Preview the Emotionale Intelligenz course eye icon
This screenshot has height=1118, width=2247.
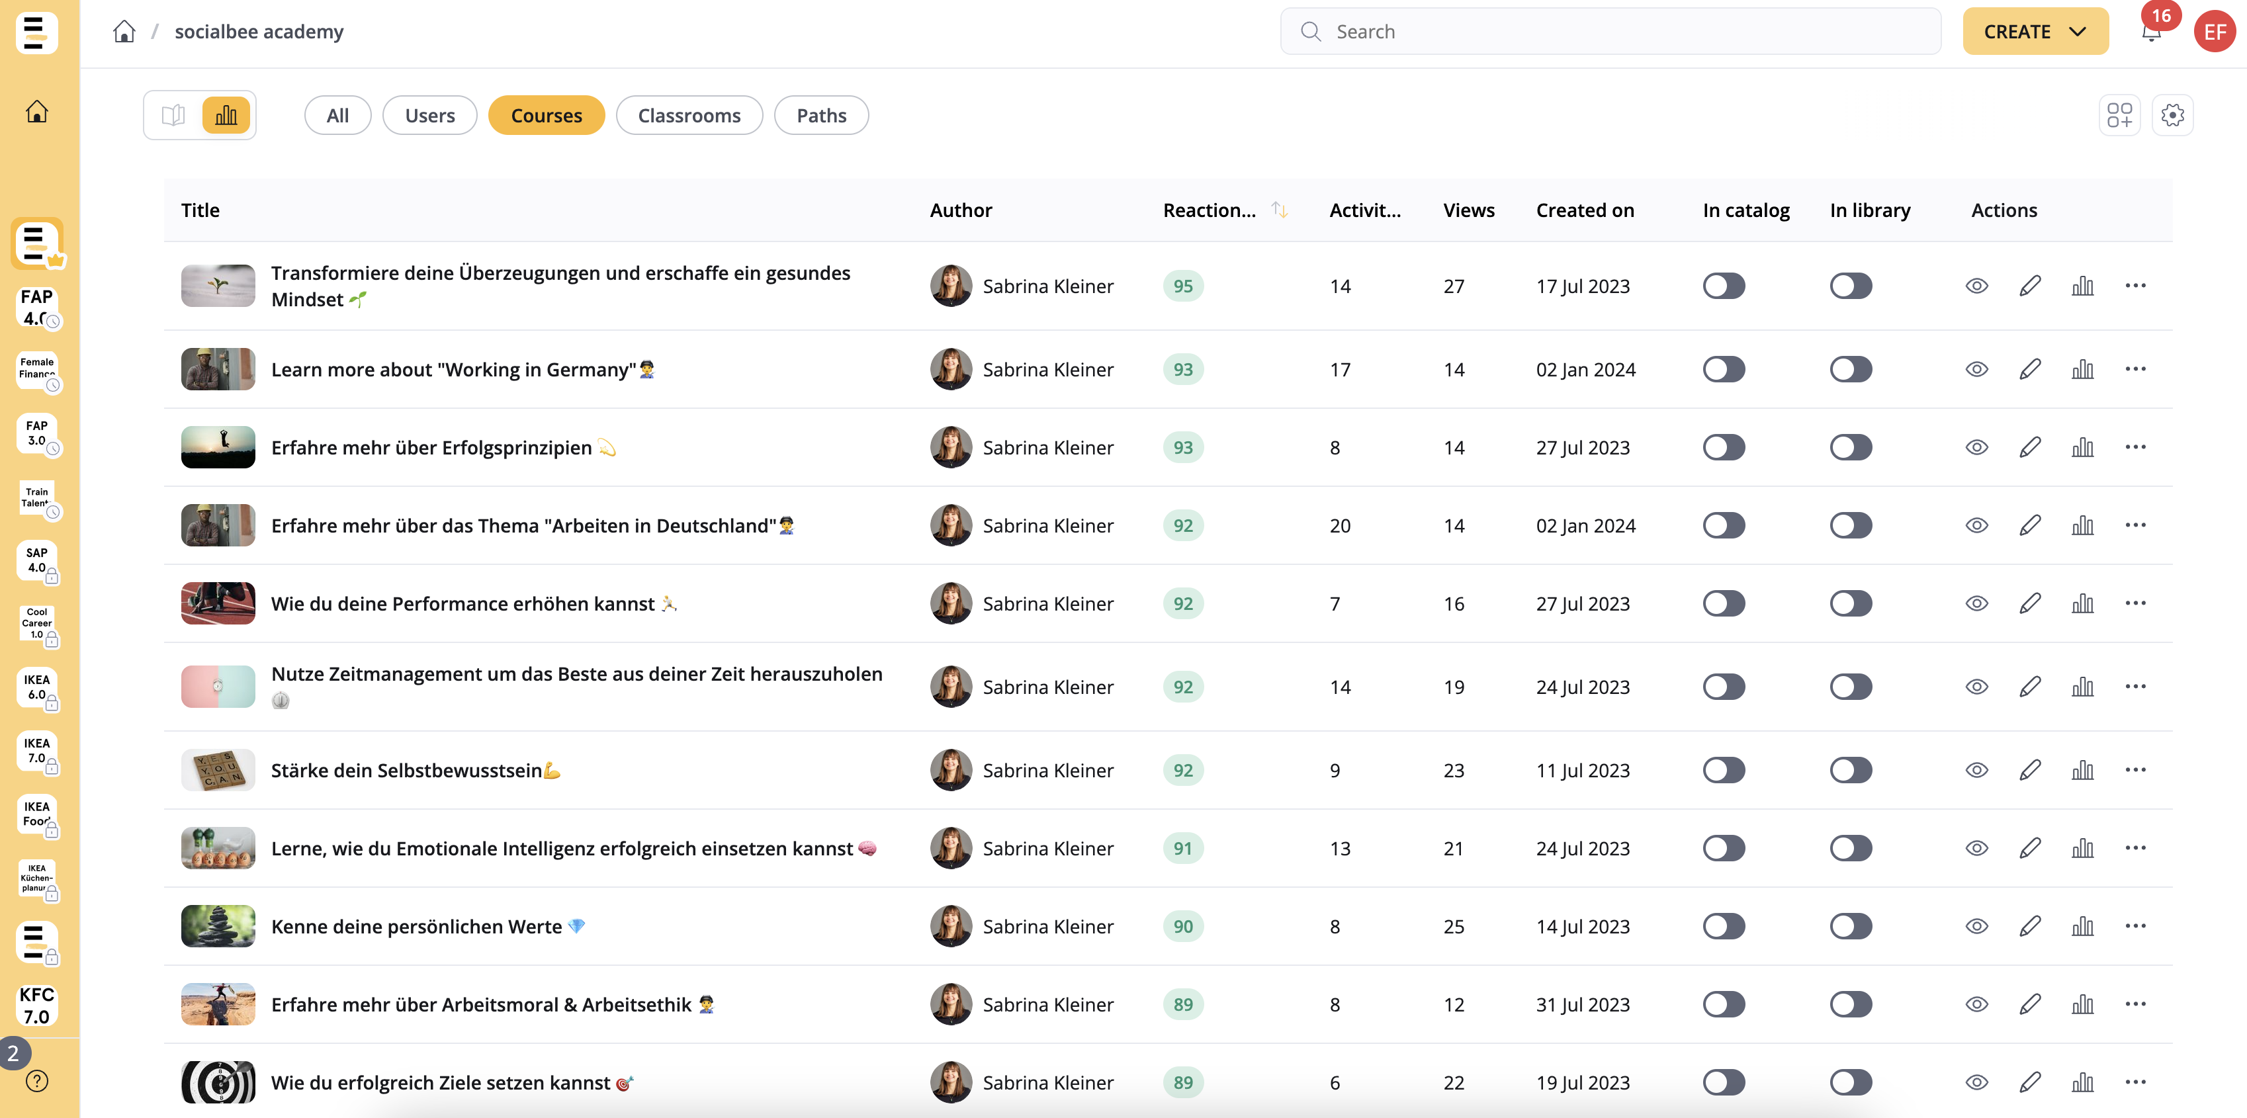(x=1976, y=849)
